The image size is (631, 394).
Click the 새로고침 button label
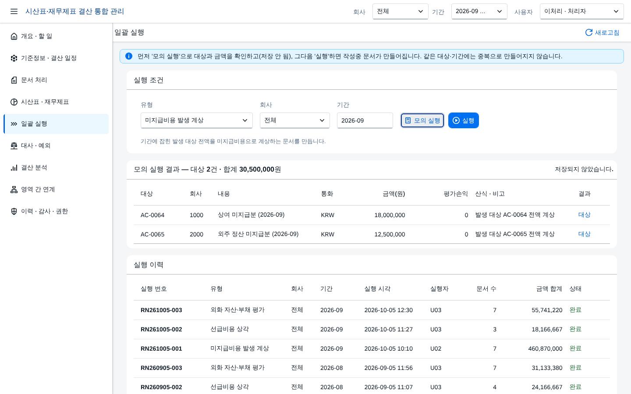(x=607, y=33)
